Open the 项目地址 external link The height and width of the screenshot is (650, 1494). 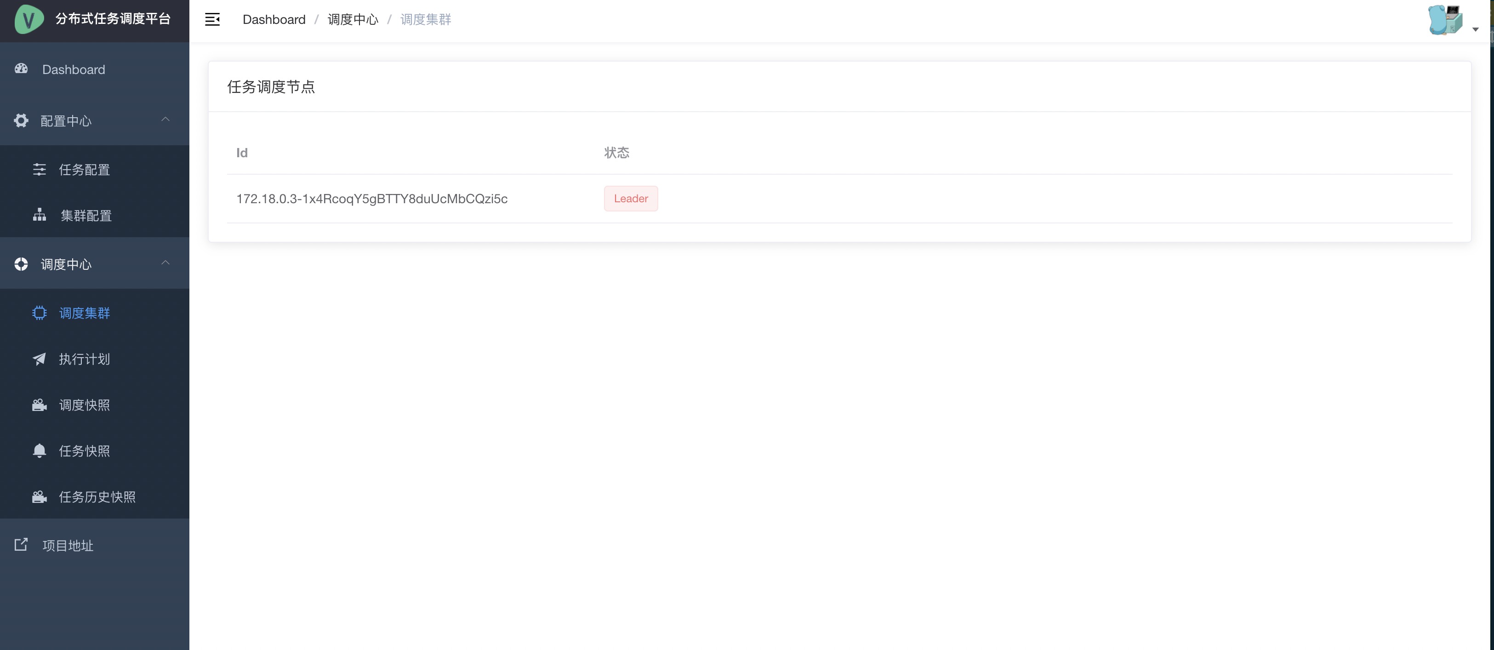pyautogui.click(x=67, y=545)
